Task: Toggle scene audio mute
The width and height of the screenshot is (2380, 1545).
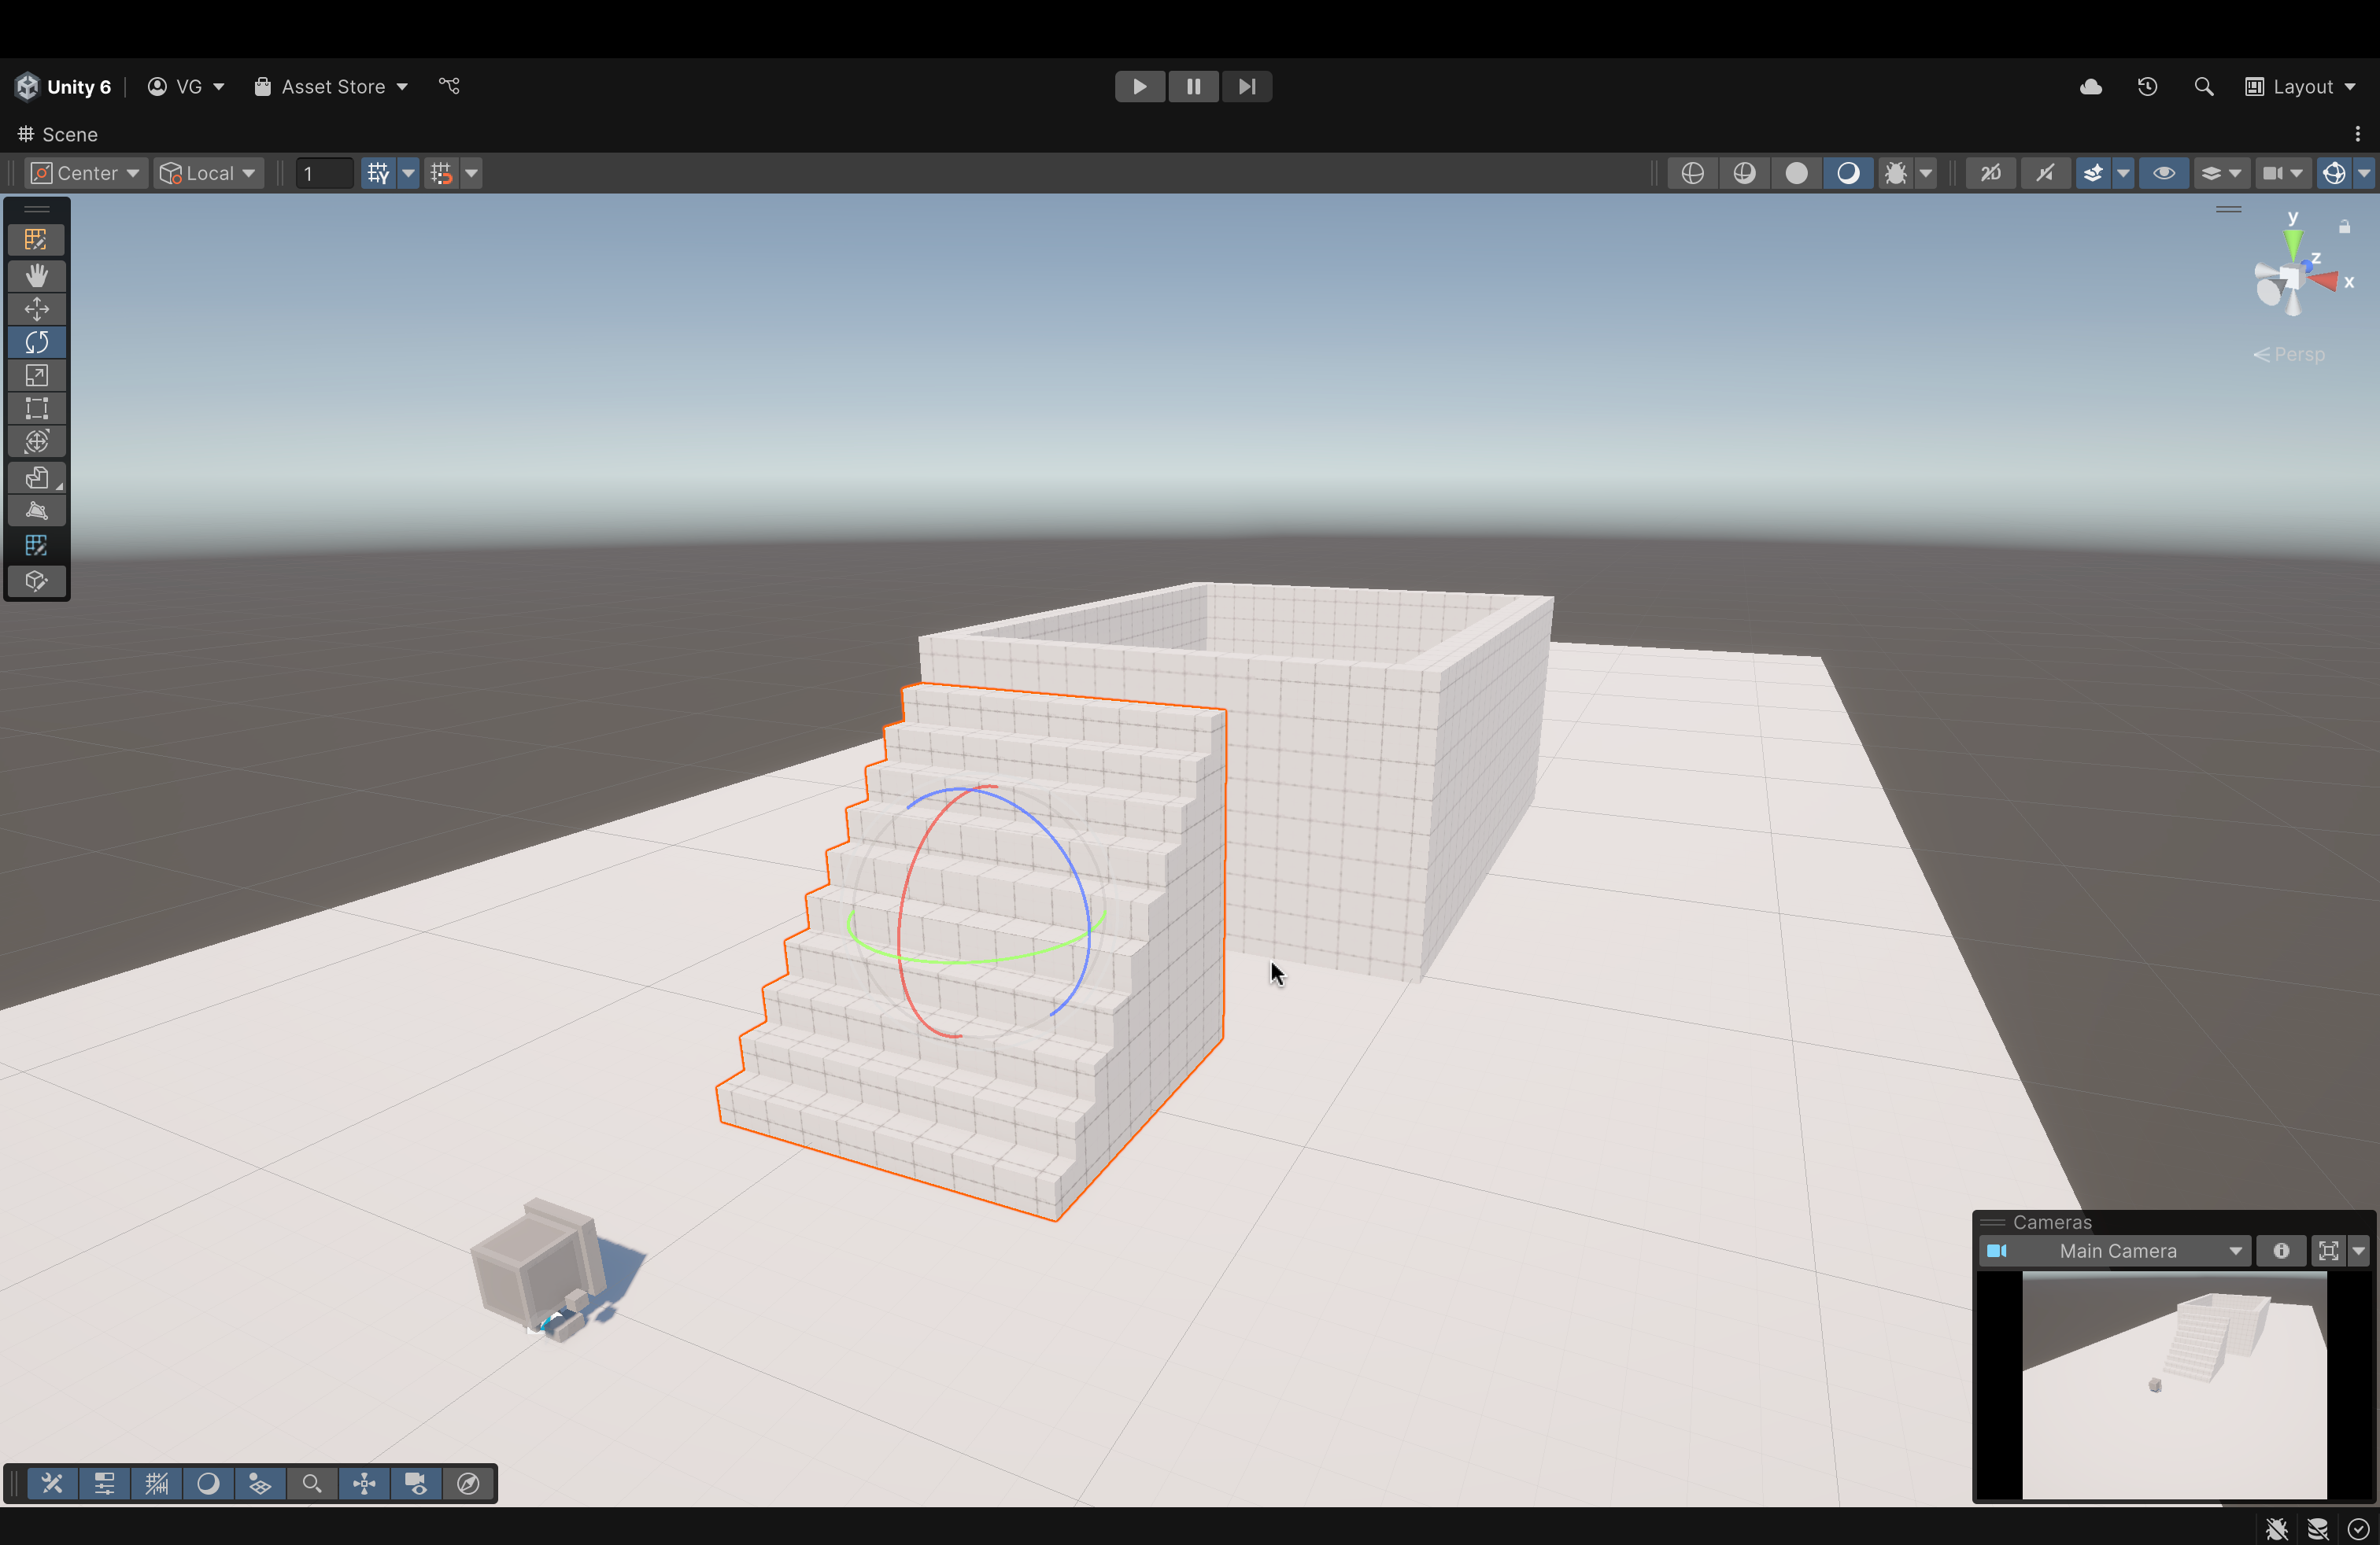Action: [2045, 173]
